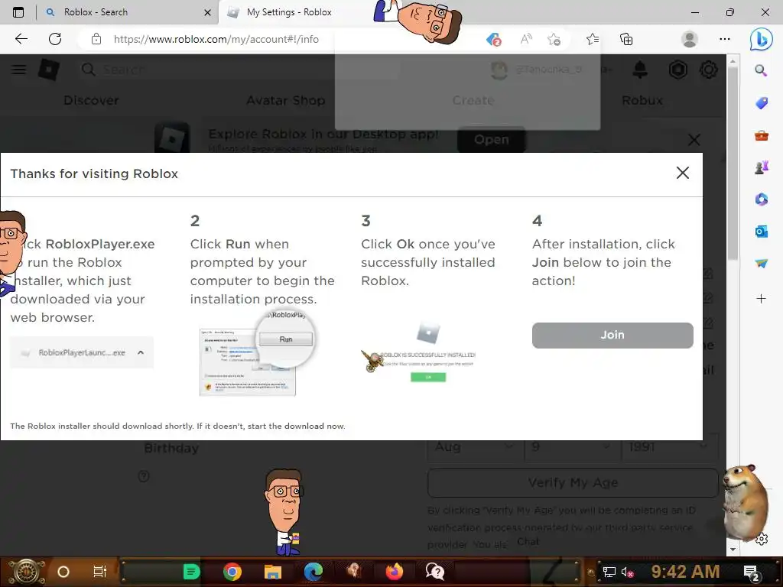Refresh the page
783x587 pixels.
(x=55, y=39)
